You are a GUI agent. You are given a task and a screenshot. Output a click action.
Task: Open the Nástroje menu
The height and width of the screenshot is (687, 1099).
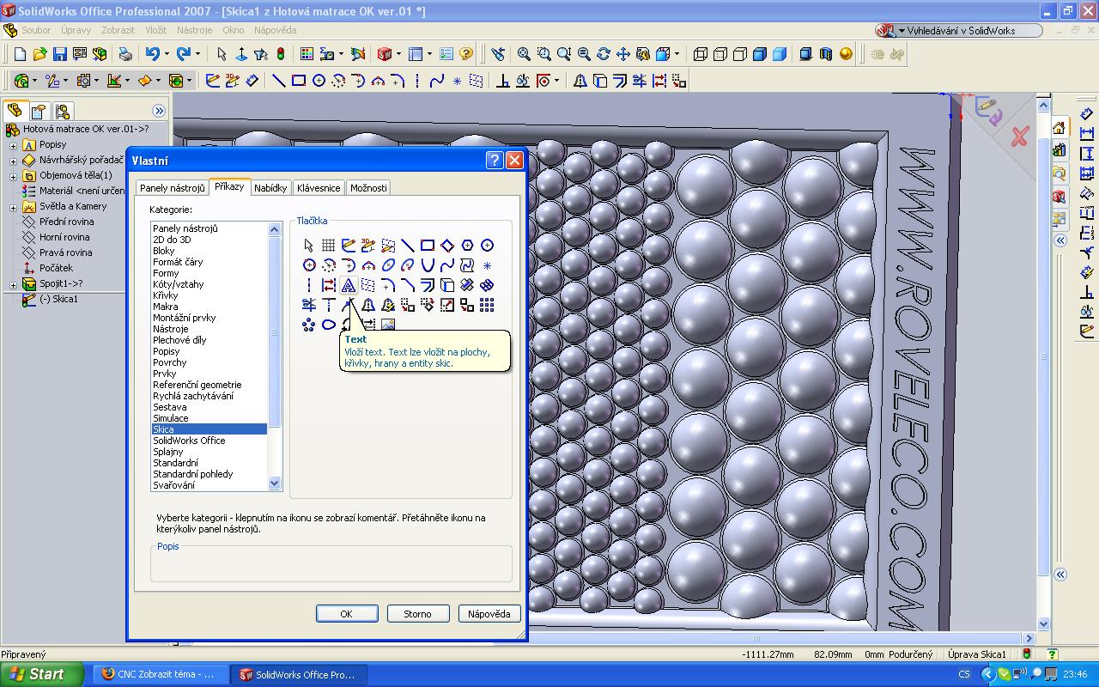click(x=194, y=30)
